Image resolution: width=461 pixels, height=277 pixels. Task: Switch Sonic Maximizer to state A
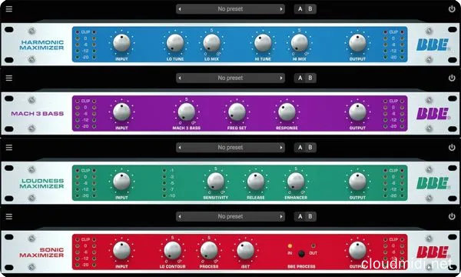click(x=300, y=216)
